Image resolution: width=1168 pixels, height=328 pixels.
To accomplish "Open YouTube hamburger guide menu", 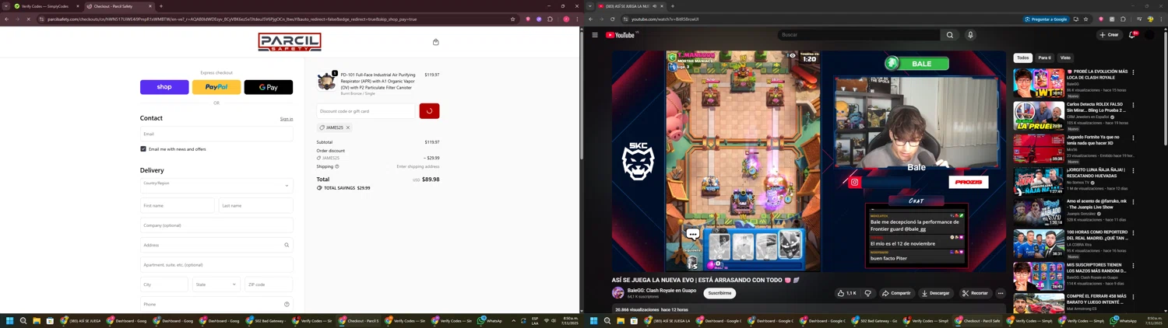I will click(x=595, y=35).
